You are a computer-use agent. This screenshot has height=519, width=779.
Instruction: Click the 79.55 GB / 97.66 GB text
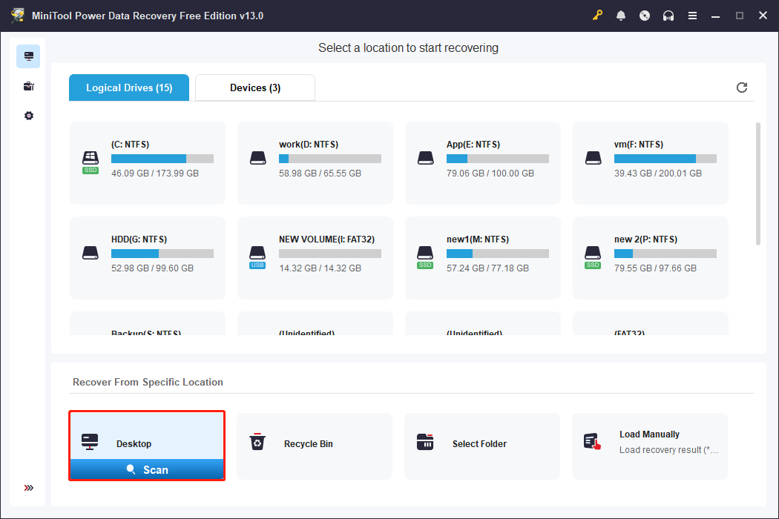click(x=655, y=268)
